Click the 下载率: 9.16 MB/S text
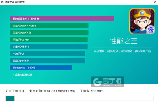158x104 pixels. 92,91
